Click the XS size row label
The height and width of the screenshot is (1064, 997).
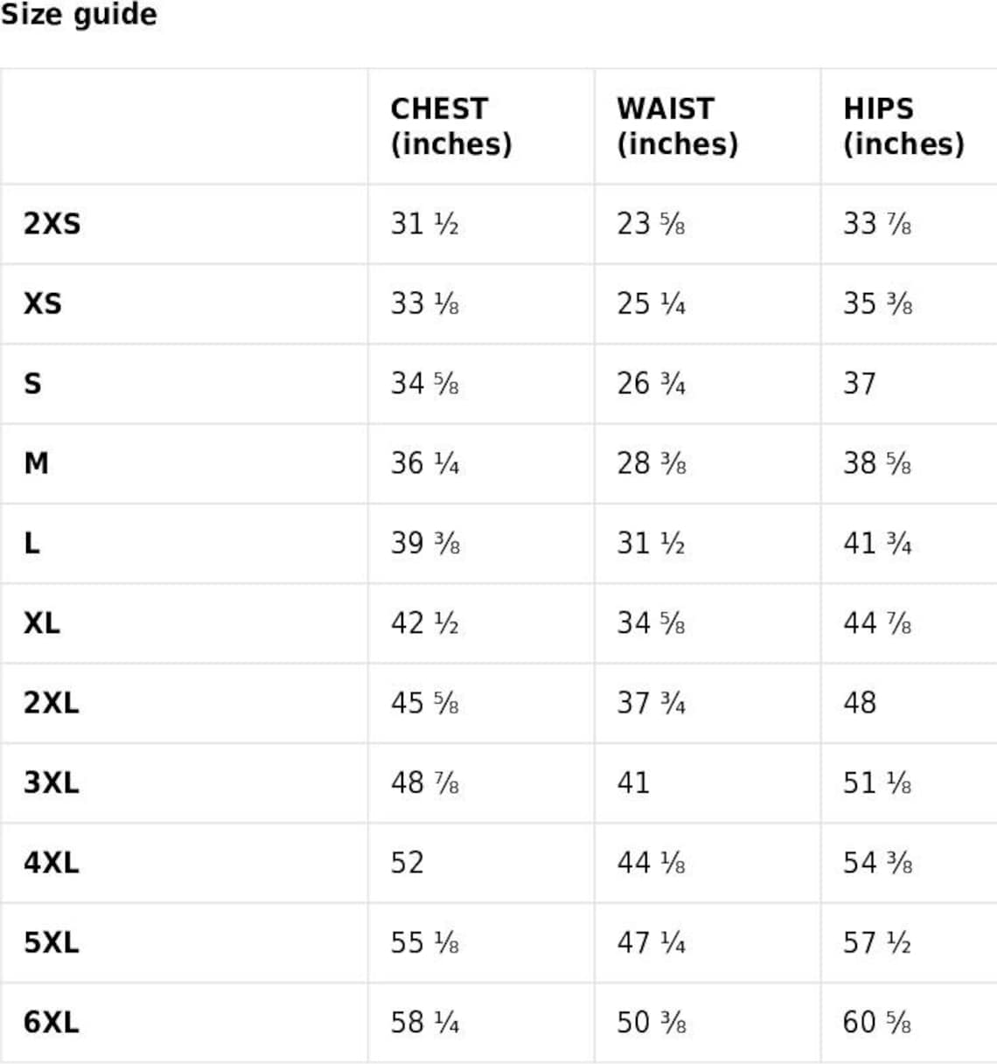[43, 303]
